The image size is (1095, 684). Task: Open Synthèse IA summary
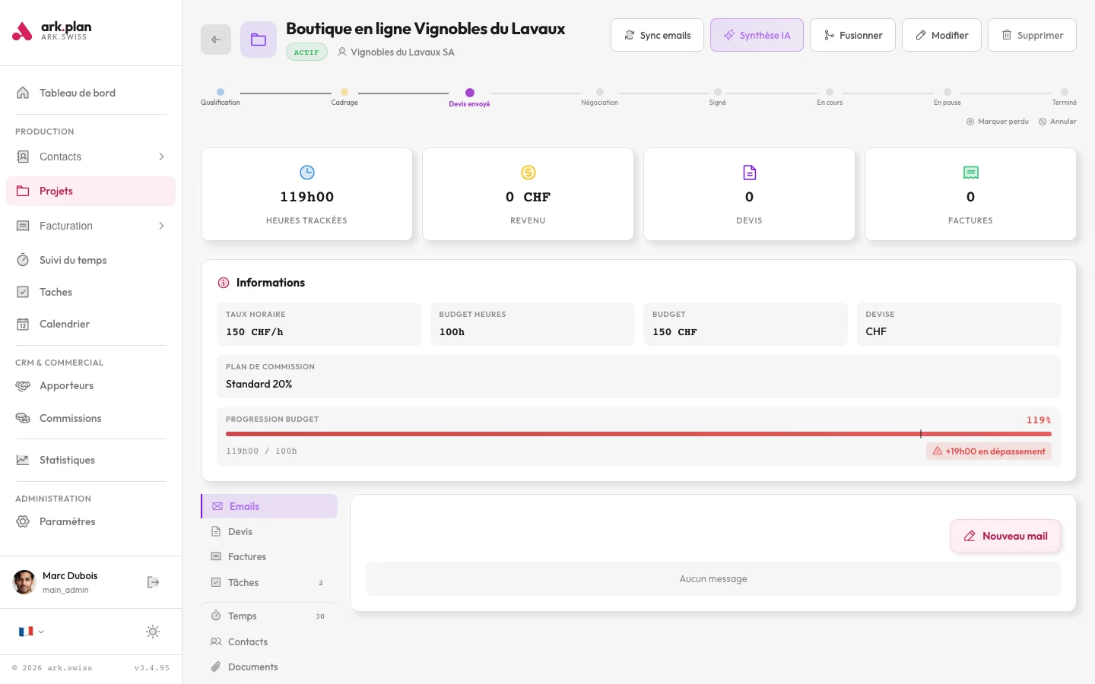coord(757,35)
